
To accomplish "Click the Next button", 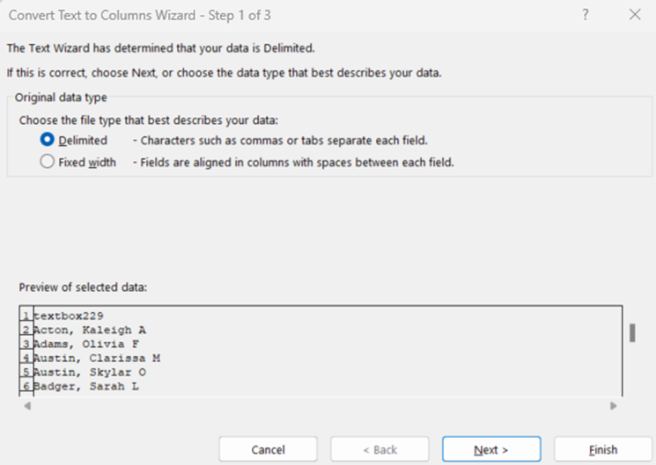I will point(491,449).
